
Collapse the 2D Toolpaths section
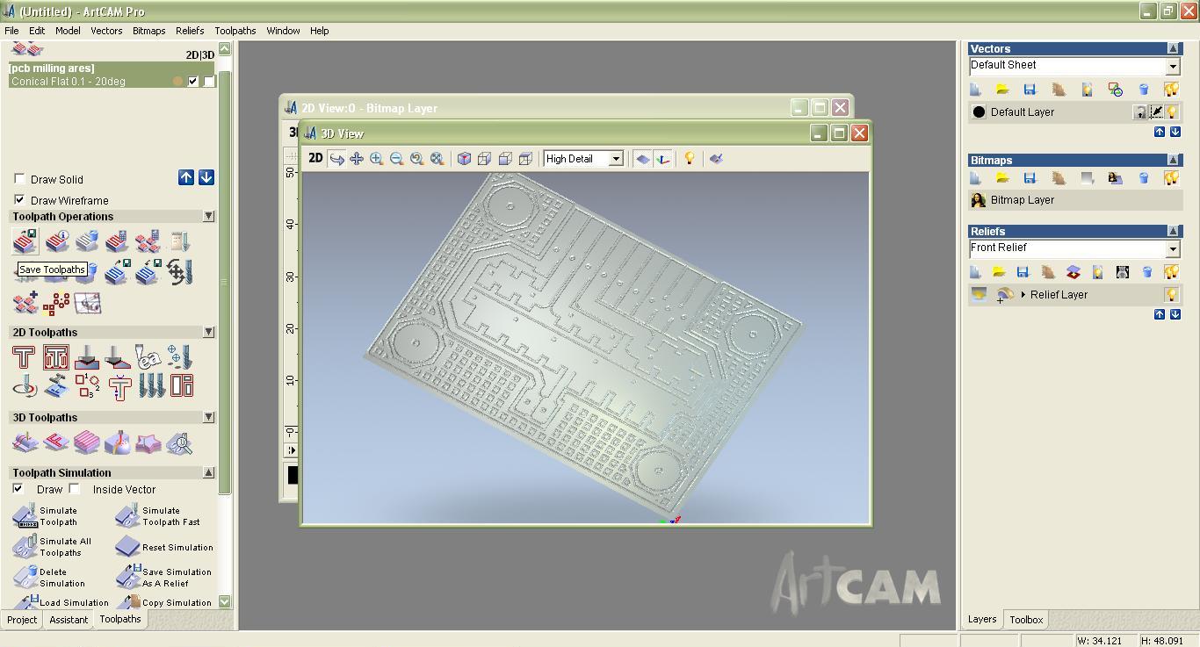point(208,332)
